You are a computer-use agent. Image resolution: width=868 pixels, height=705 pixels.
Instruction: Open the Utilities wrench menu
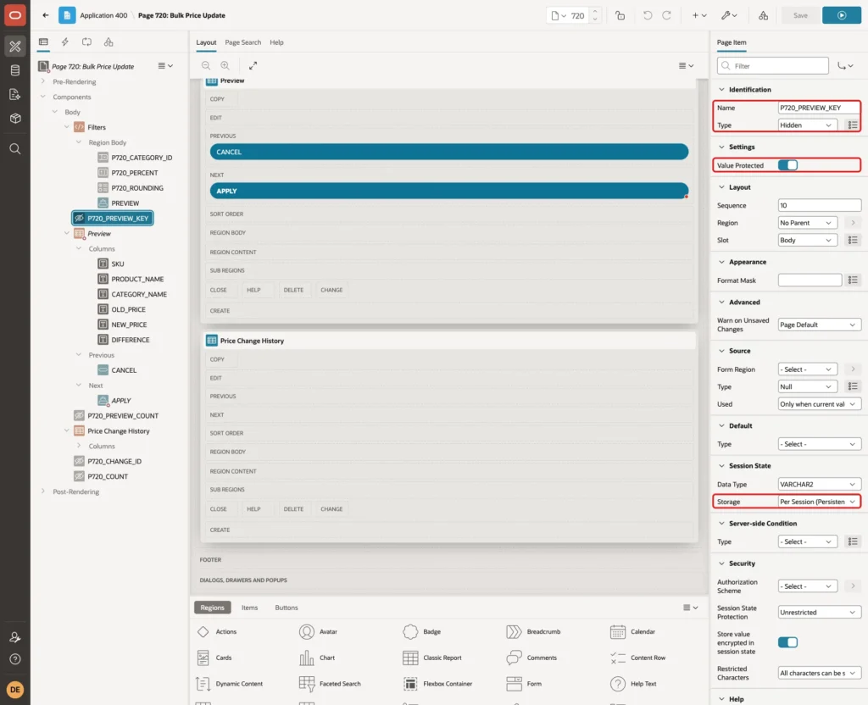[x=728, y=15]
